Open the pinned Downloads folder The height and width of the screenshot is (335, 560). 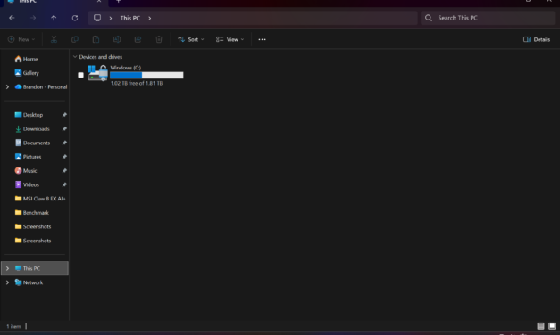click(x=32, y=128)
